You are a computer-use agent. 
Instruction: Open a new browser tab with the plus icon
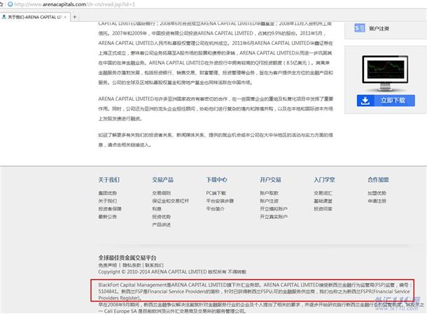click(75, 17)
